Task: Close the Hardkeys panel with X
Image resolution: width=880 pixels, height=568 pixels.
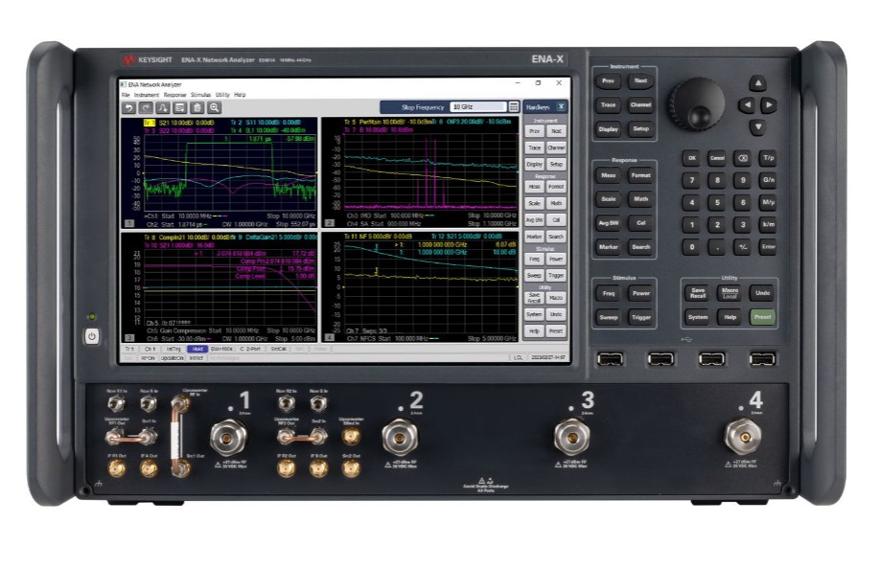Action: coord(561,107)
